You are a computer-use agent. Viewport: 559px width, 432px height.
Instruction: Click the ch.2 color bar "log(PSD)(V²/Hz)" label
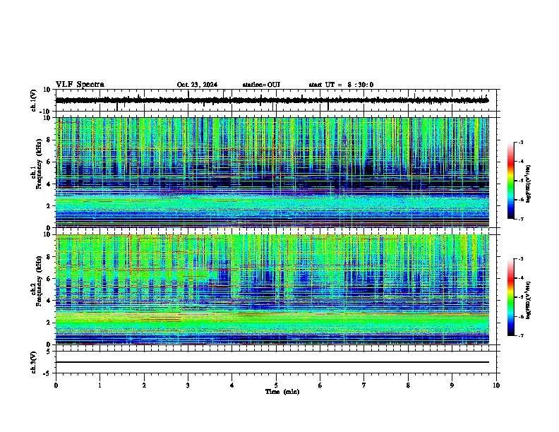coord(529,300)
